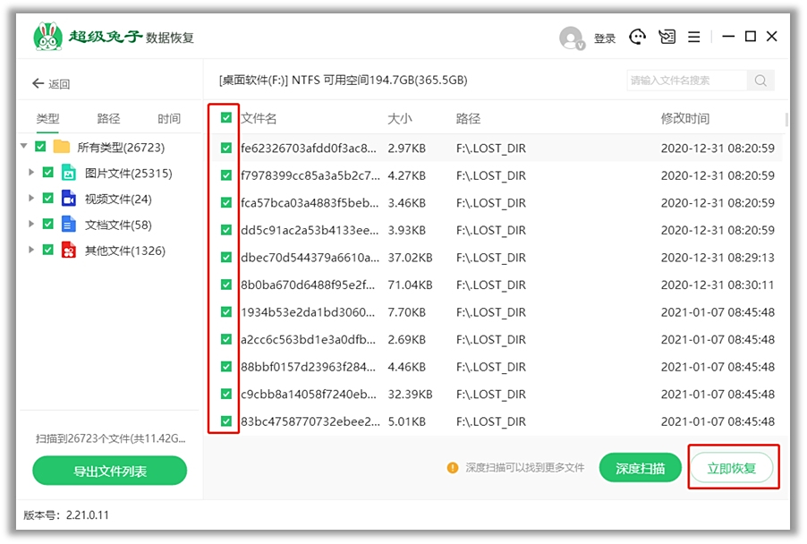The height and width of the screenshot is (544, 807).
Task: Select the 其他文件(1326) tree label
Action: [x=125, y=251]
